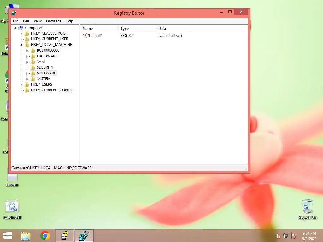This screenshot has width=323, height=242.
Task: Click the SYSTEM folder icon
Action: click(32, 78)
